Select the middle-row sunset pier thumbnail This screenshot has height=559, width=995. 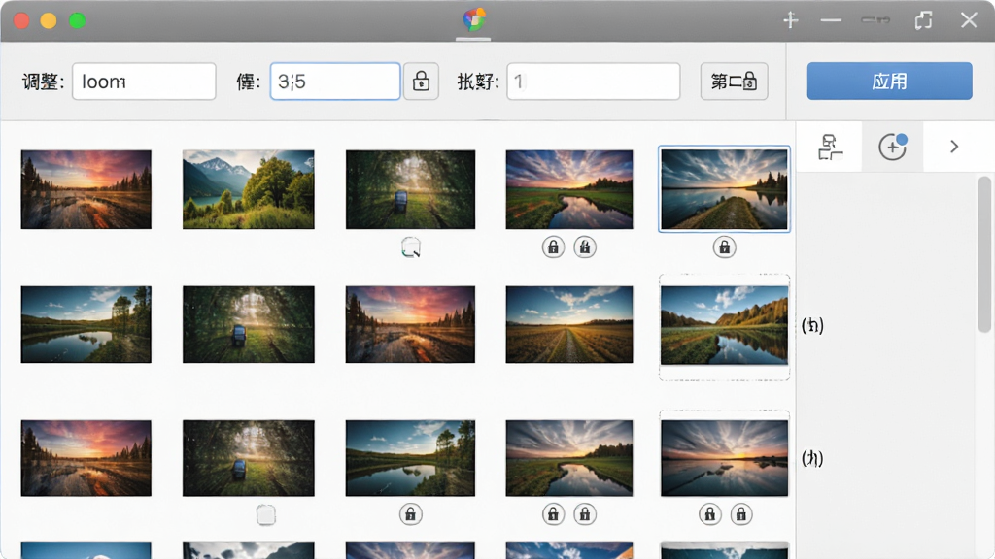coord(411,324)
